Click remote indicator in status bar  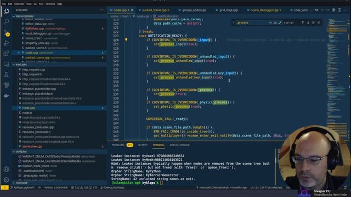tap(4, 187)
